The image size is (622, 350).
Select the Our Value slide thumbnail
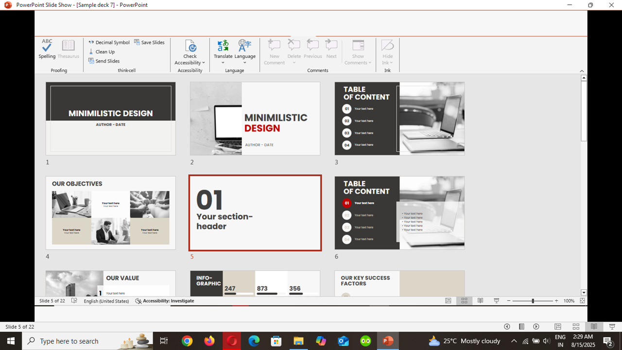coord(111,283)
